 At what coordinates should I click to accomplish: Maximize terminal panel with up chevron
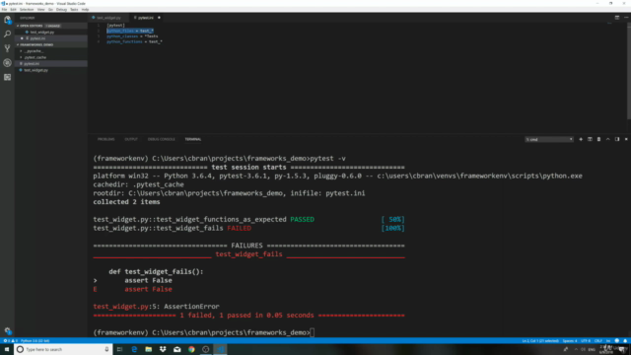point(607,139)
